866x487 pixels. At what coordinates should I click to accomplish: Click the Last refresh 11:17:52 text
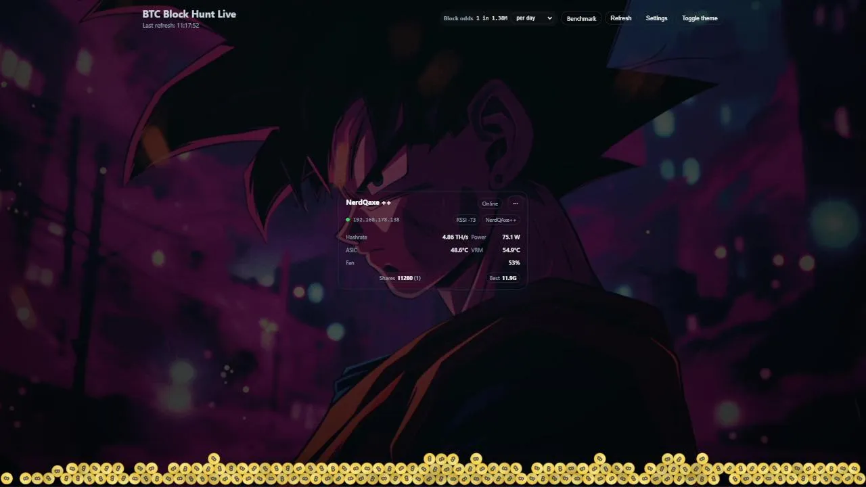(170, 26)
